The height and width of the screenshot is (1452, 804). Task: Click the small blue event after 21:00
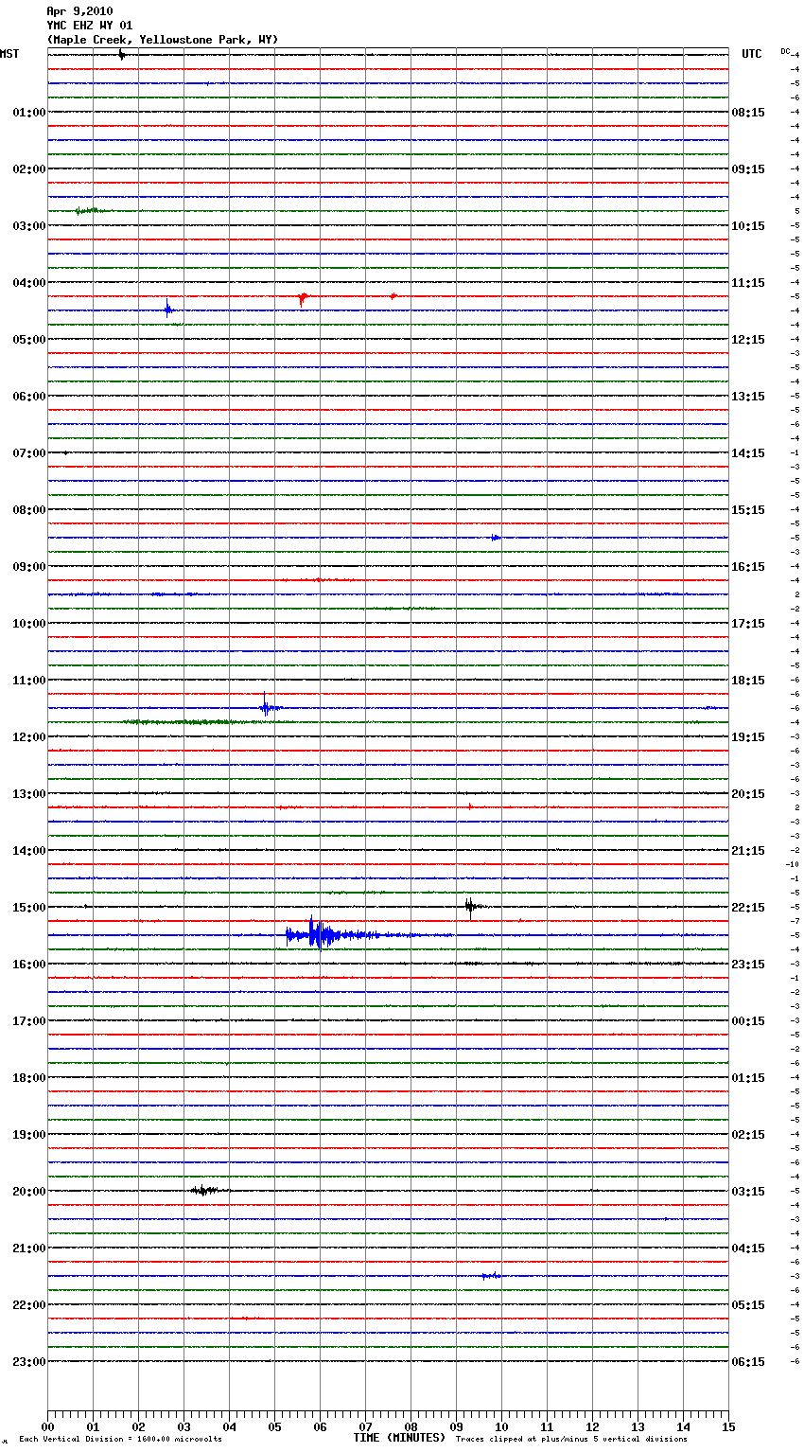tap(490, 1276)
